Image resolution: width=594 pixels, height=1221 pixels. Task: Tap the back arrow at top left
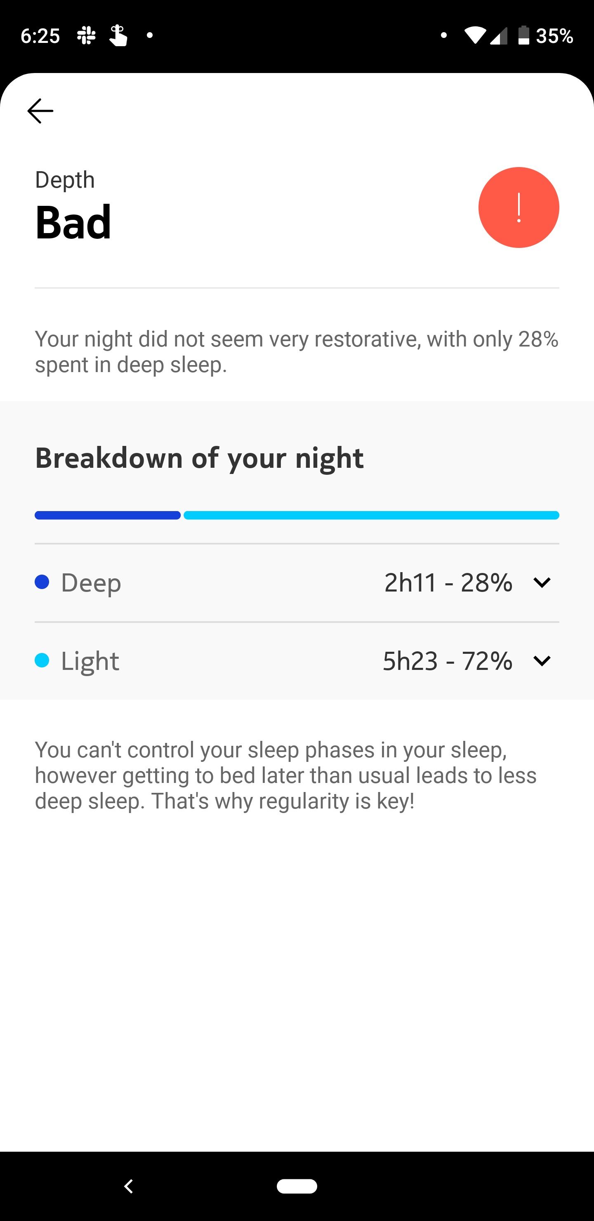pos(40,111)
